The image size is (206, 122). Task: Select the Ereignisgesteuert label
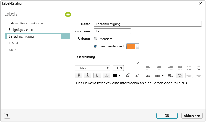pos(21,30)
